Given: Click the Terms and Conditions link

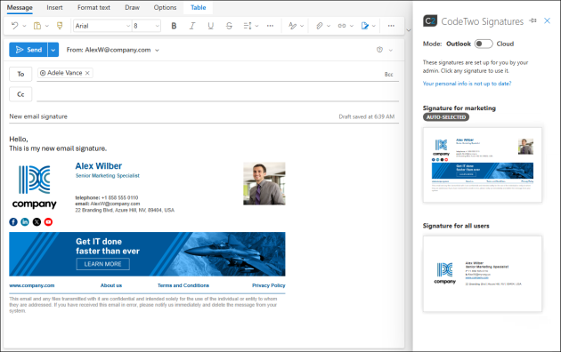Looking at the screenshot, I should 183,285.
